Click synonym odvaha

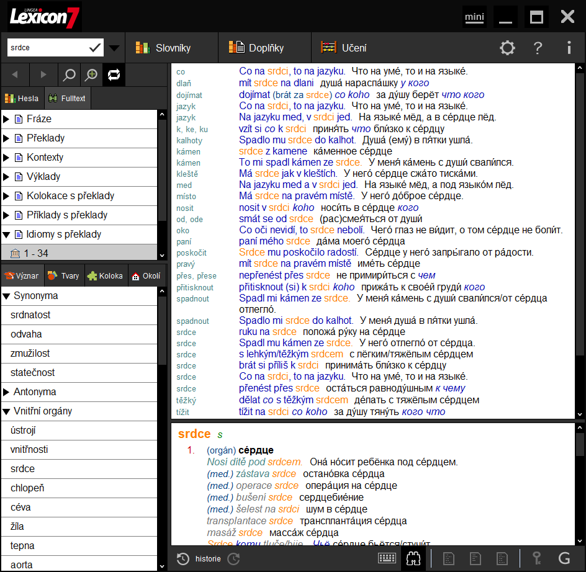tap(79, 334)
